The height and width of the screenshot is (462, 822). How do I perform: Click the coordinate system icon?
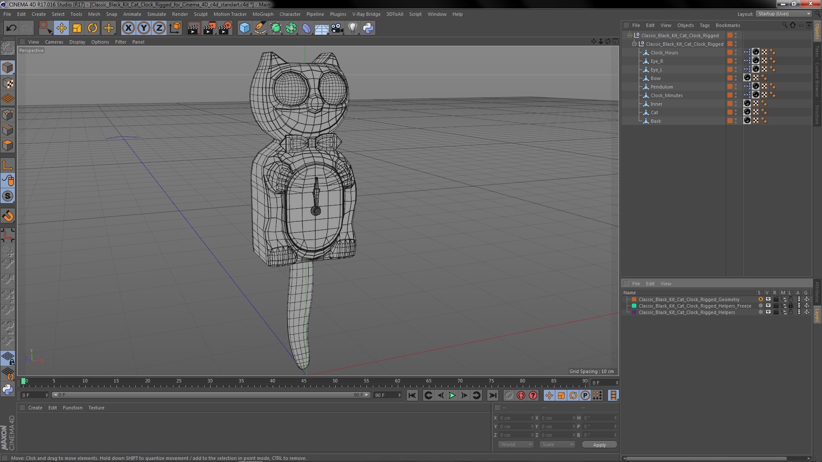pyautogui.click(x=175, y=28)
